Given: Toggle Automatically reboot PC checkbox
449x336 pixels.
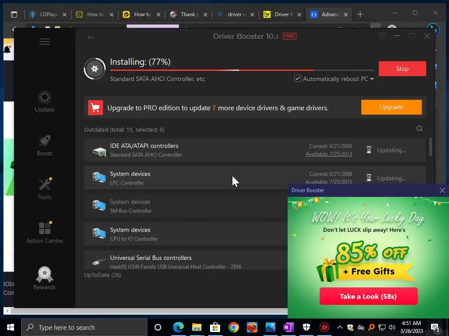Looking at the screenshot, I should pos(298,78).
